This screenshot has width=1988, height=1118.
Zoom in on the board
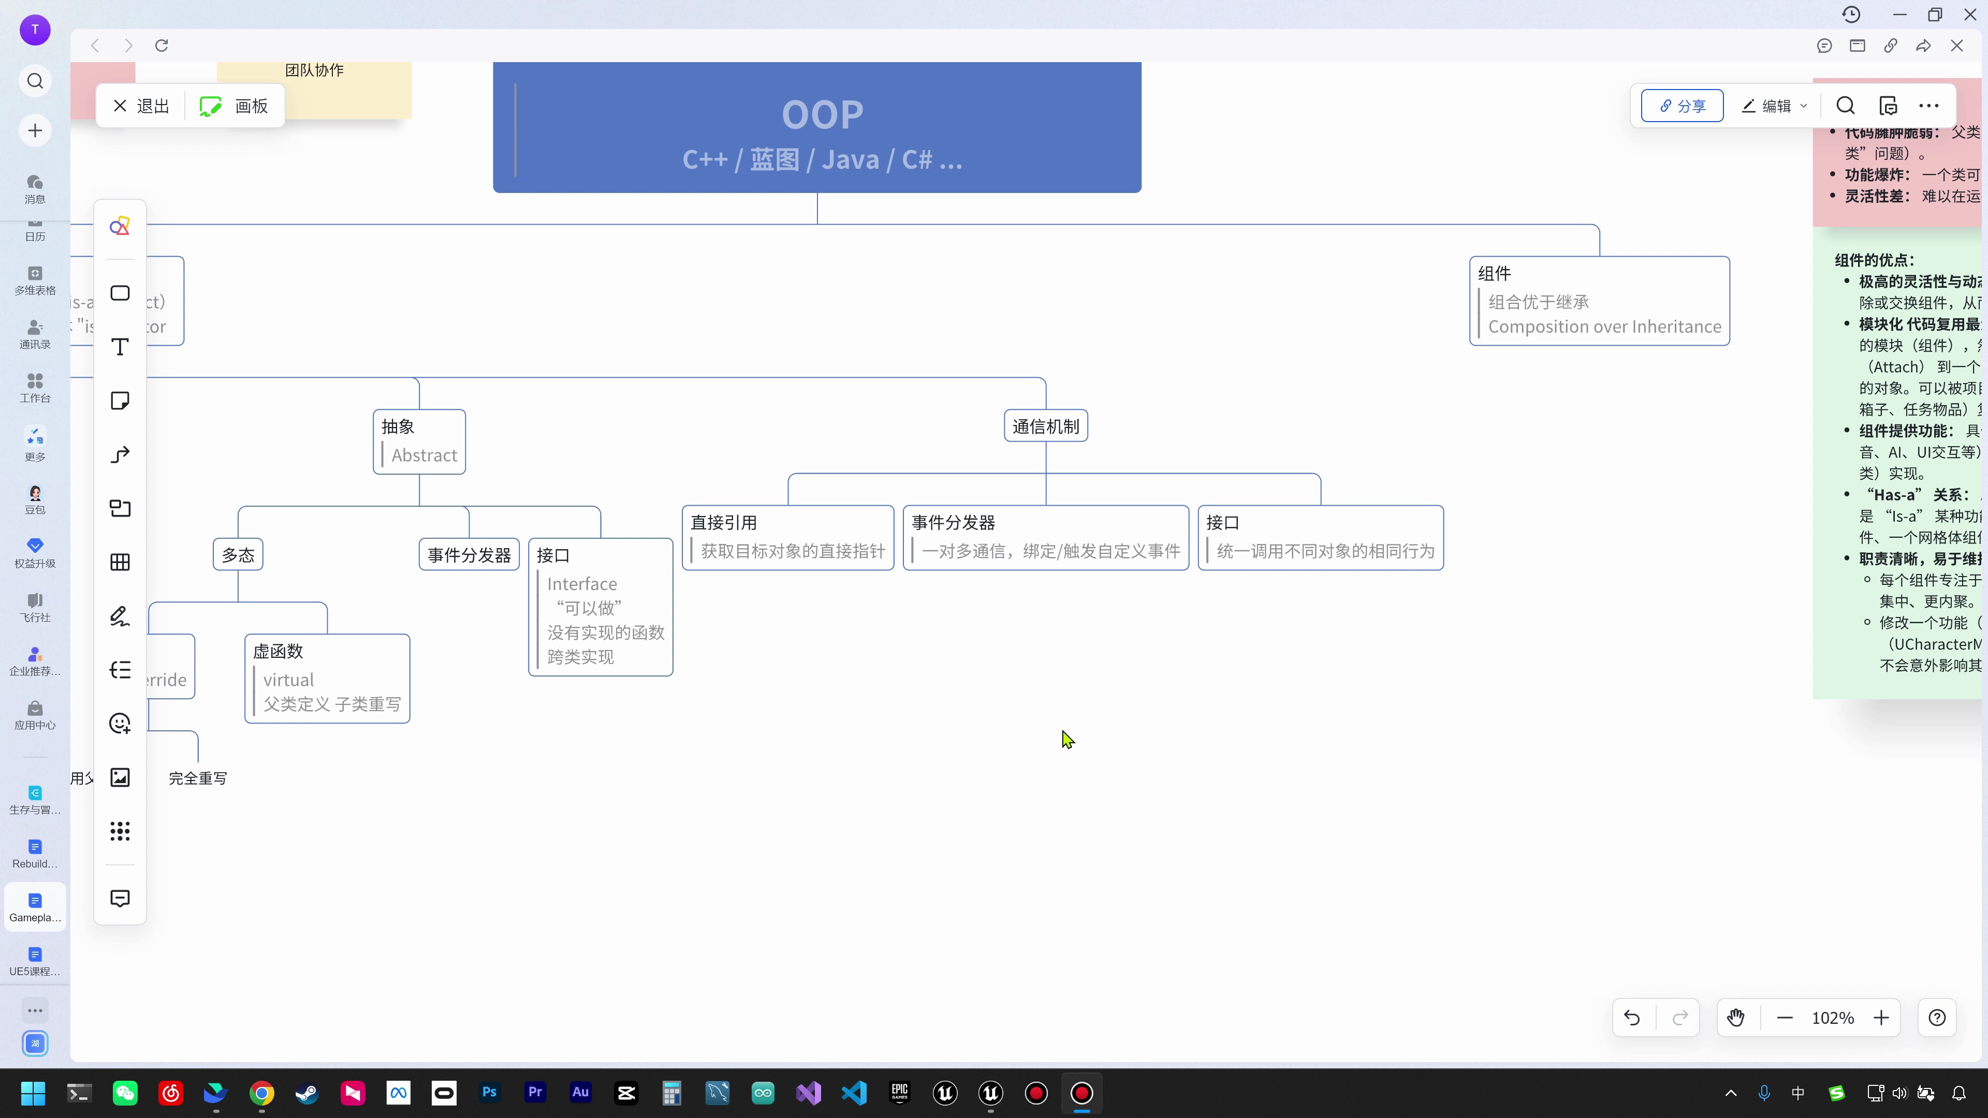pos(1881,1018)
